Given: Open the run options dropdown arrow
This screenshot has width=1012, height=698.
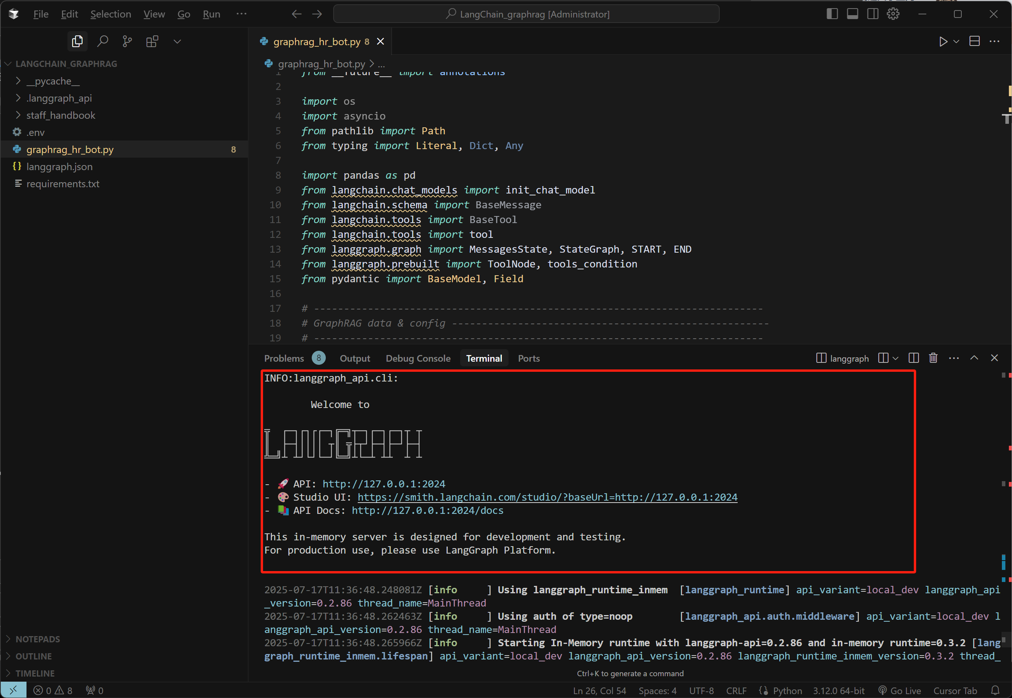Looking at the screenshot, I should click(x=956, y=42).
